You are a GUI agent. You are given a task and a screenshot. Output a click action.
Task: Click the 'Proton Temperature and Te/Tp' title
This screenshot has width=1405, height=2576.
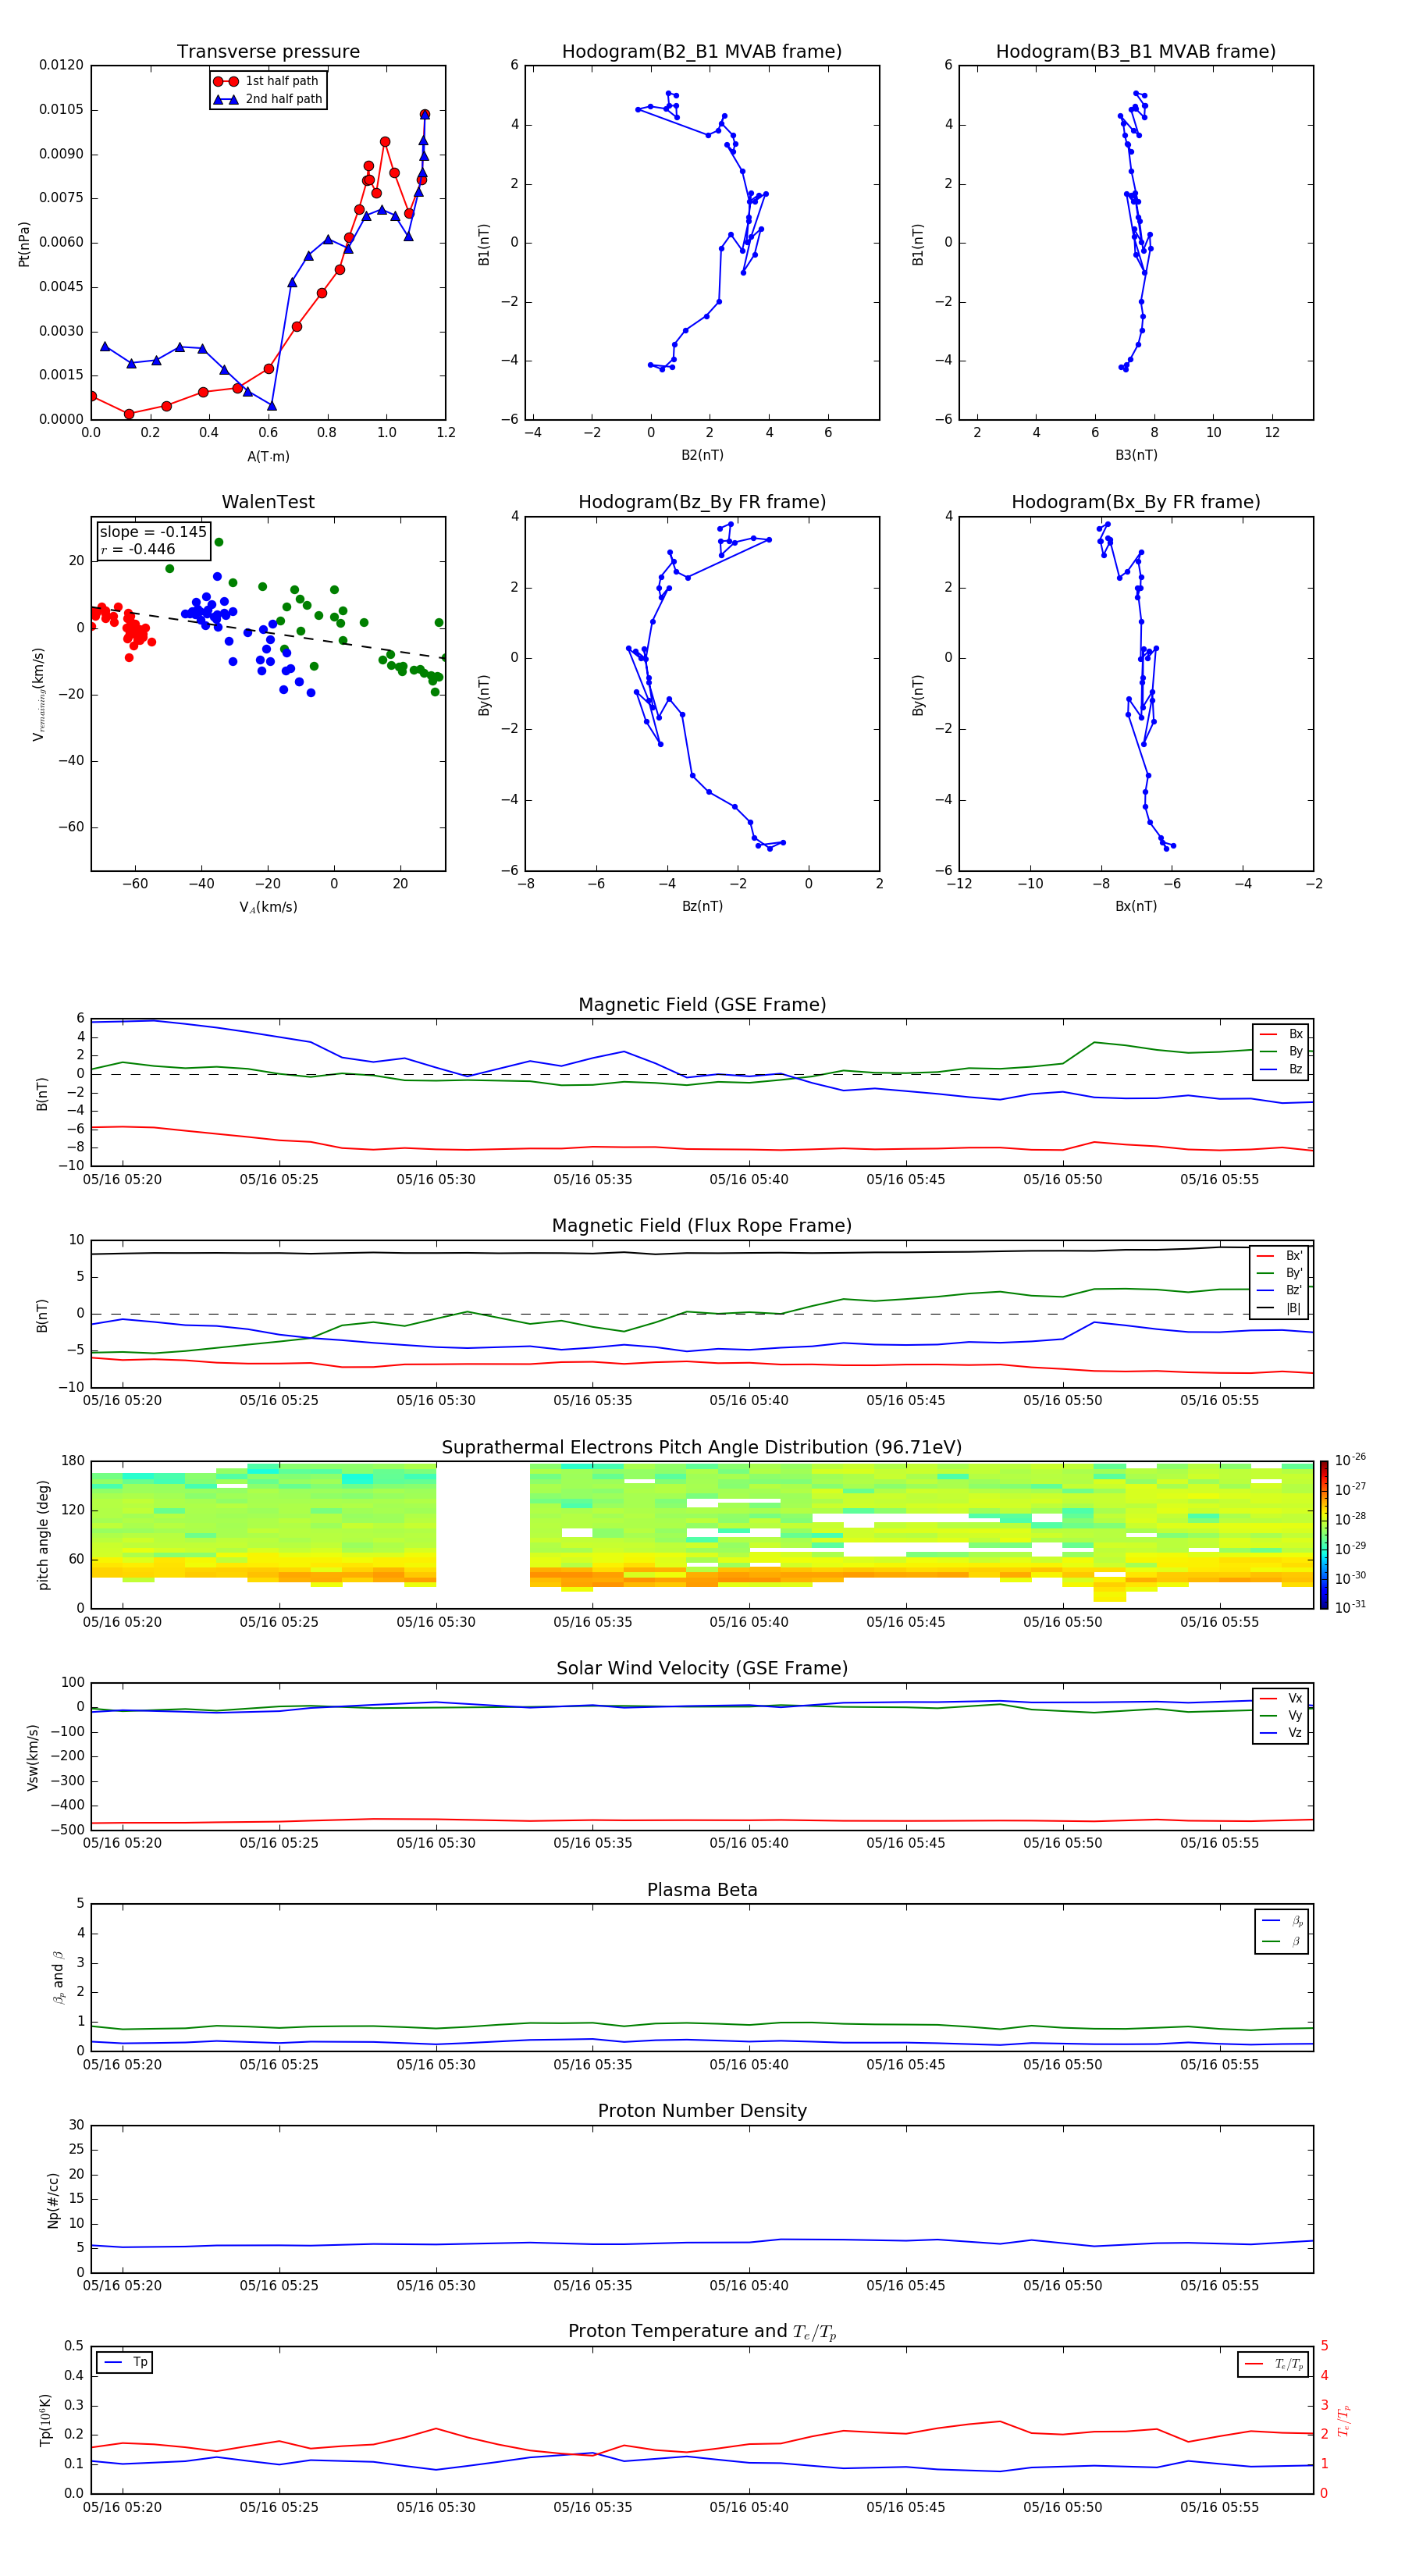702,2333
